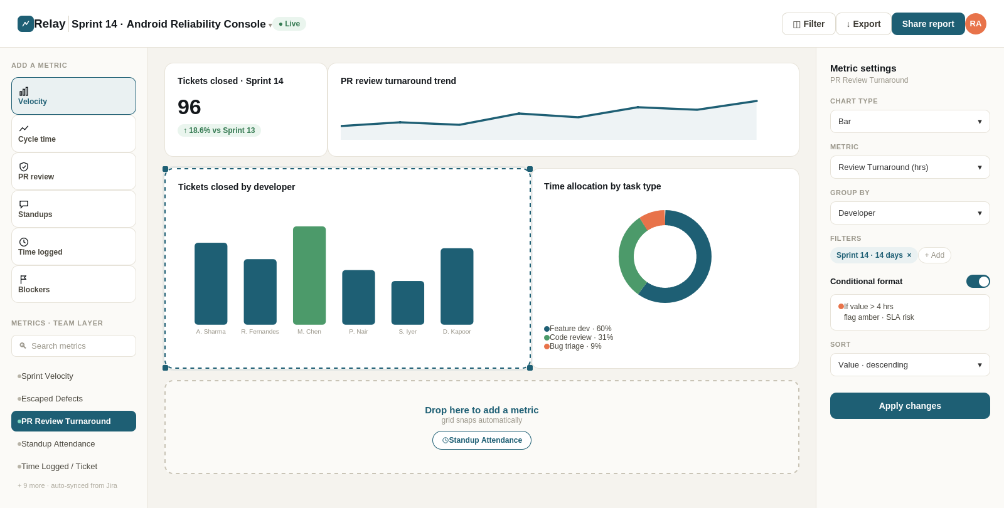This screenshot has width=1004, height=508.
Task: Select Sprint Velocity metric
Action: [73, 376]
